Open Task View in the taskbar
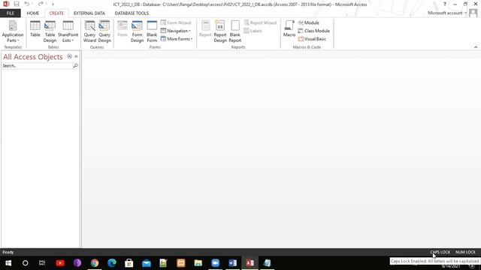This screenshot has height=270, width=481. (42, 263)
